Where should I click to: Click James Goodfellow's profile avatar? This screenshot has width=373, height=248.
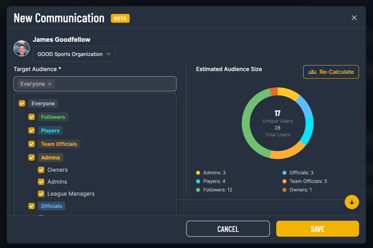(22, 49)
